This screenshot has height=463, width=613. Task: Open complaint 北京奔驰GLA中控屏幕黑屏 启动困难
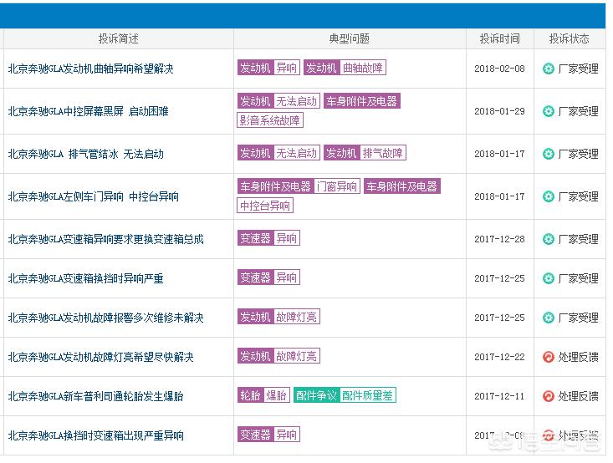coord(89,111)
